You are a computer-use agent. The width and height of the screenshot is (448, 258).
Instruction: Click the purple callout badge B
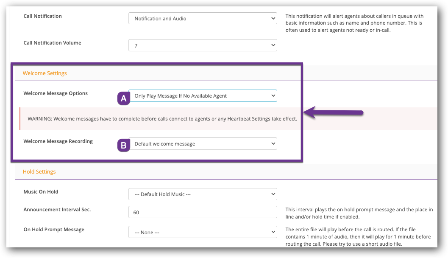(123, 145)
